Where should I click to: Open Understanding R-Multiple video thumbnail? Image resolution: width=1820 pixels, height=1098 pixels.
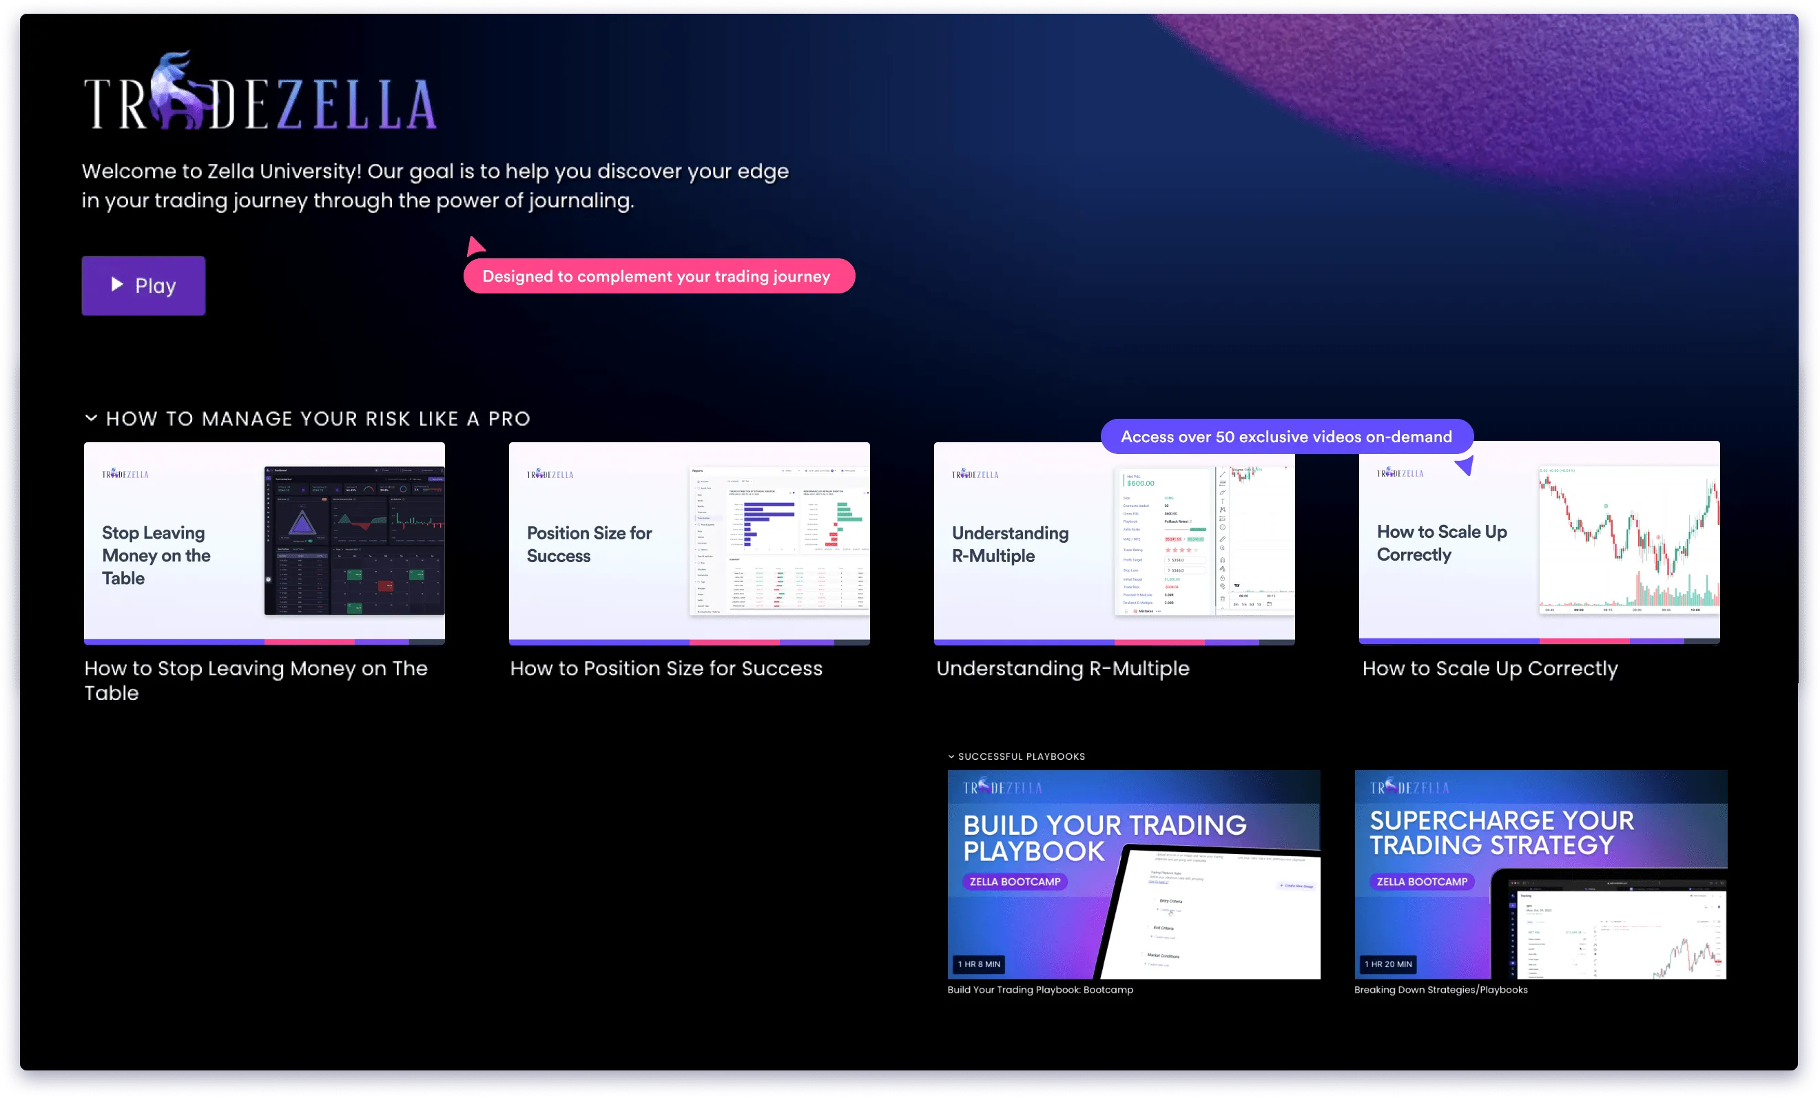point(1113,546)
